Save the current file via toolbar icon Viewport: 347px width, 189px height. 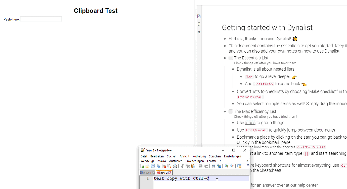click(153, 166)
